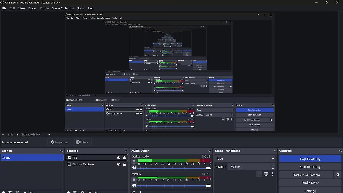Mute Desktop Audio with speaker icon
This screenshot has width=343, height=193.
(134, 168)
